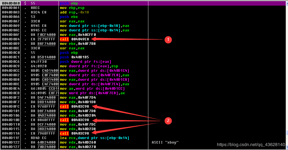Select "xor eax,eax" at address 0040D0A7
Viewport: 288px width, 150px height.
[x=72, y=21]
